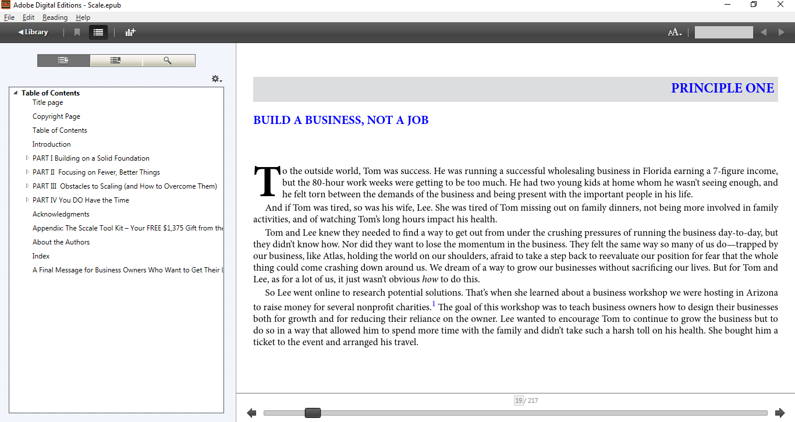This screenshot has height=422, width=795.
Task: Select PART I Building on a Solid Foundation
Action: (x=91, y=158)
